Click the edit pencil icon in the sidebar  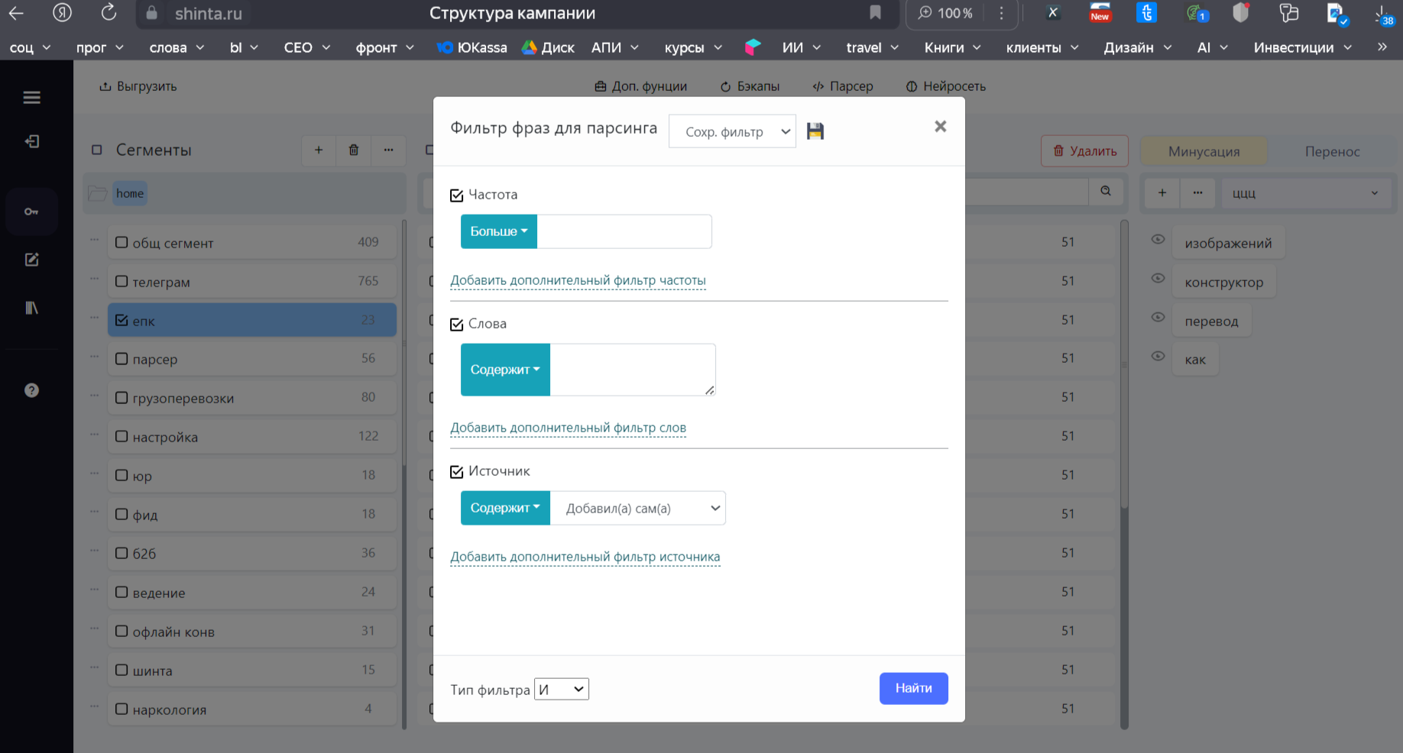pyautogui.click(x=31, y=260)
